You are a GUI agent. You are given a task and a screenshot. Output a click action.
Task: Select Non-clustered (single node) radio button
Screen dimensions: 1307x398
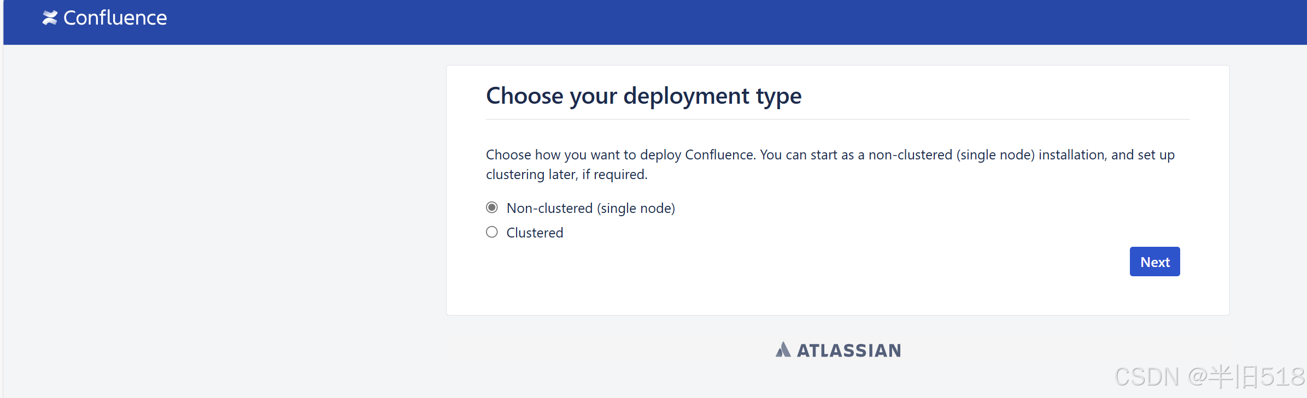tap(492, 207)
